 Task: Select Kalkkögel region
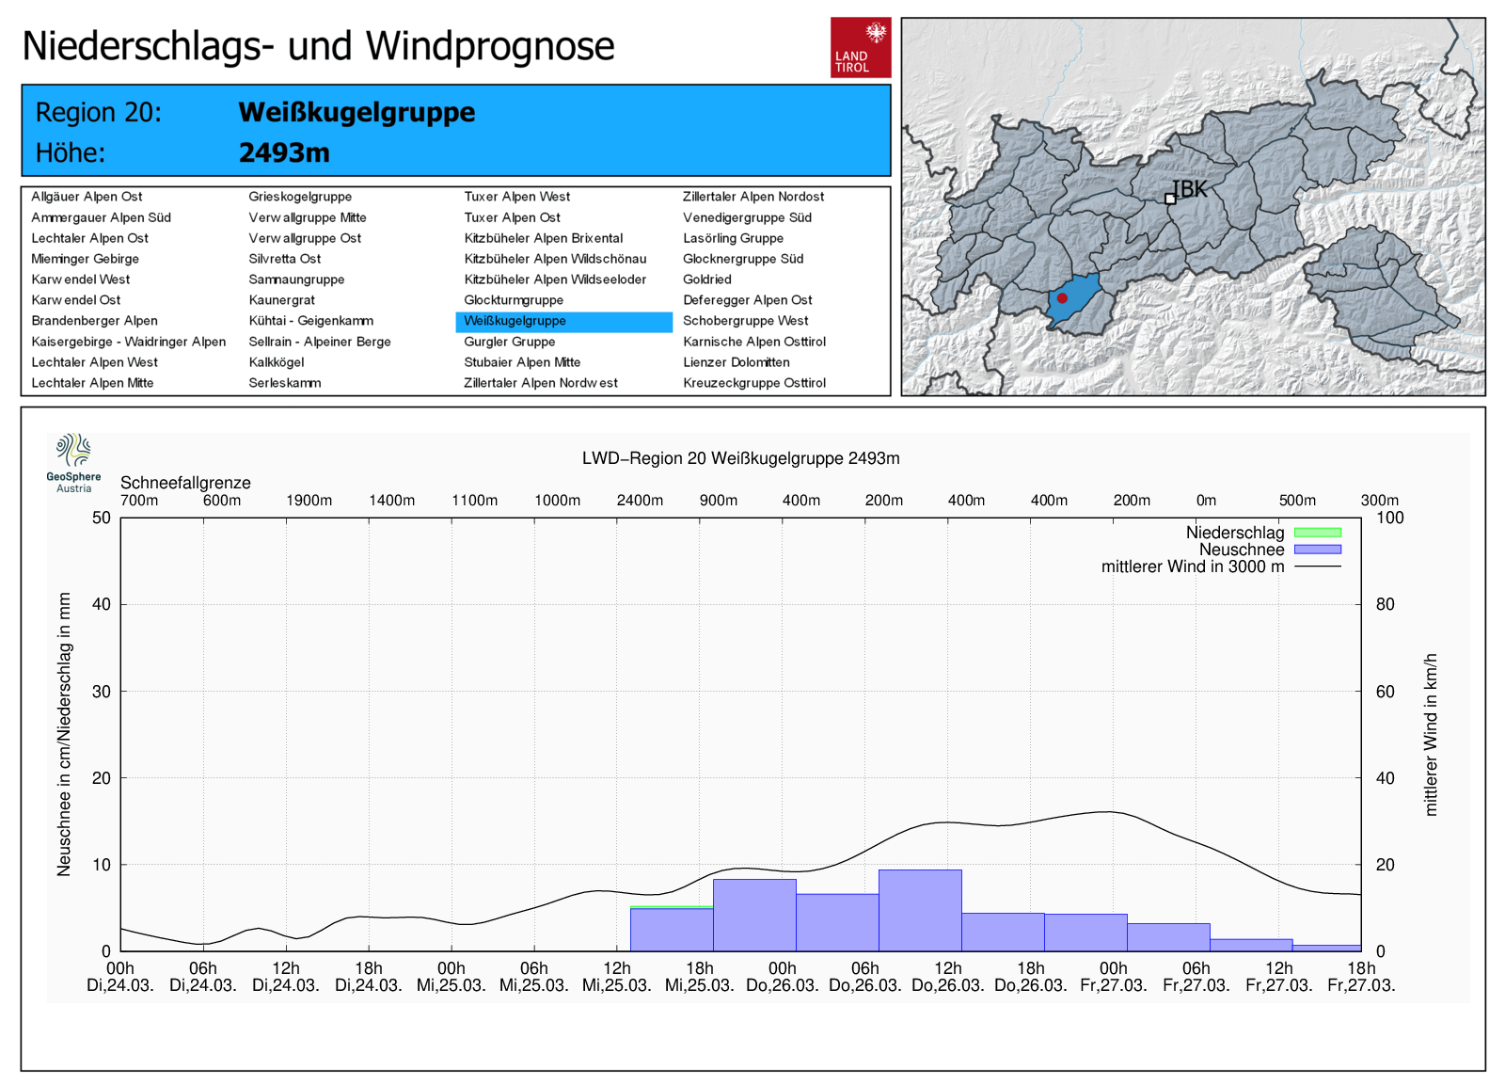pos(277,362)
